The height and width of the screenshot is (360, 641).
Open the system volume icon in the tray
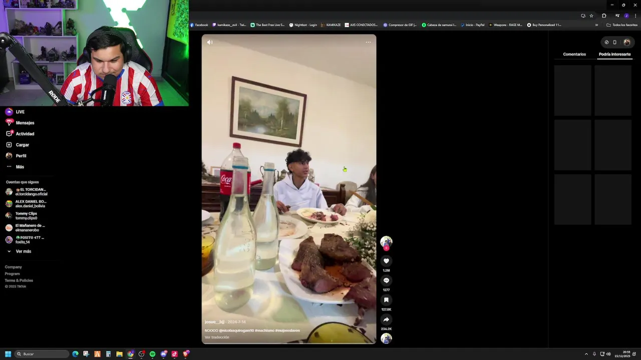point(608,354)
